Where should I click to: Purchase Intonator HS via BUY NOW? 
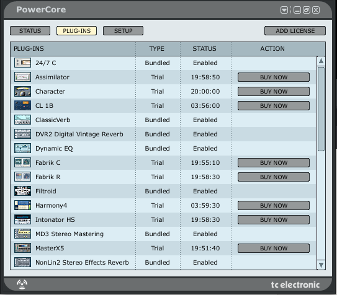click(274, 219)
